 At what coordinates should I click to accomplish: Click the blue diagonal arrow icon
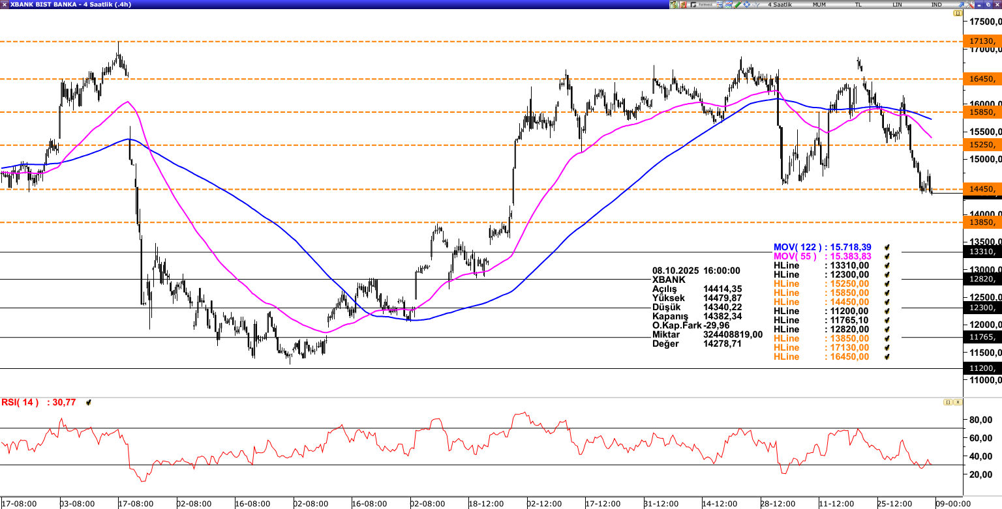click(960, 5)
